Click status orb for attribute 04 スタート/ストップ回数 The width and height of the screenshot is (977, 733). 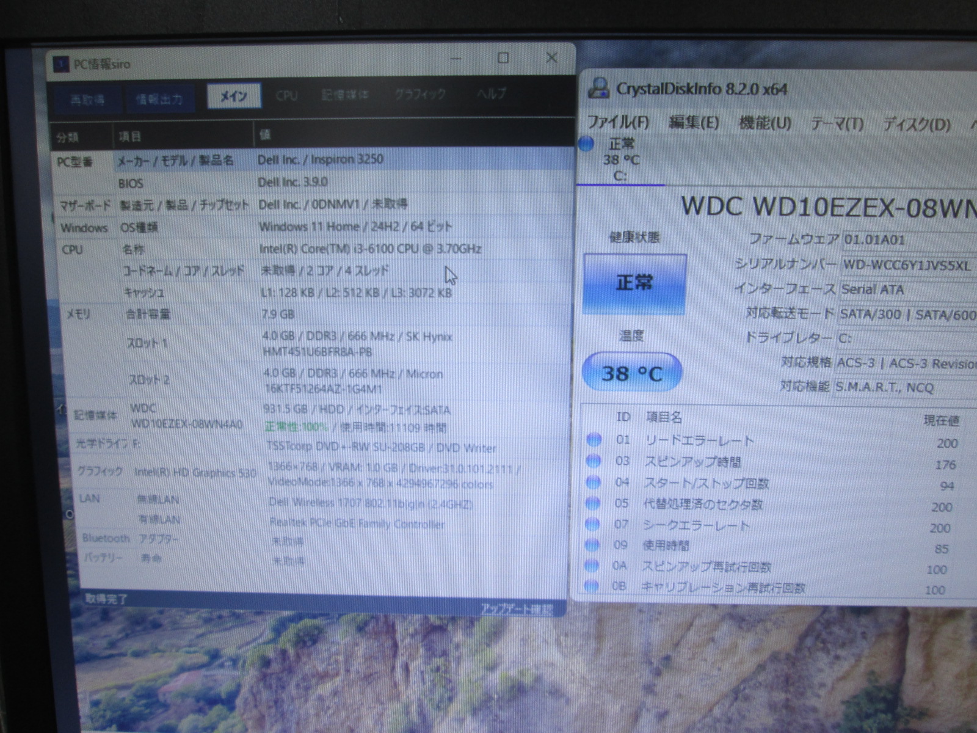(x=593, y=482)
